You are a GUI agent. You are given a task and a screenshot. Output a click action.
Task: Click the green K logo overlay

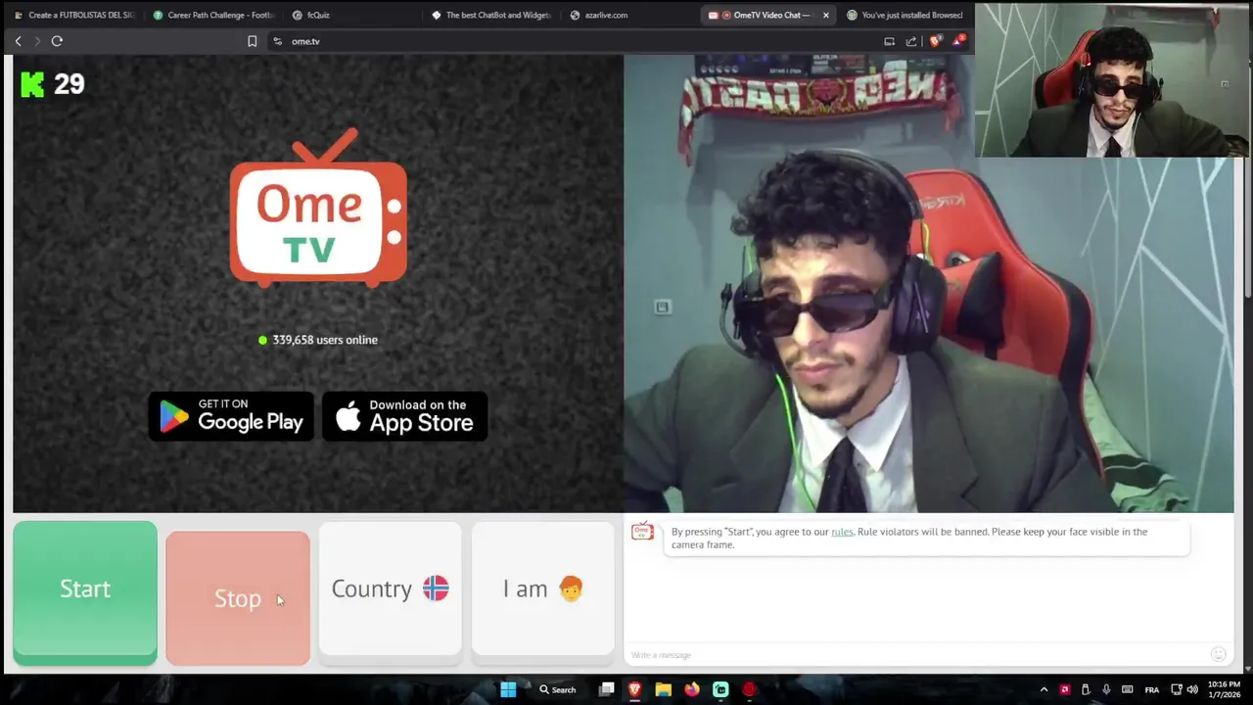click(32, 84)
